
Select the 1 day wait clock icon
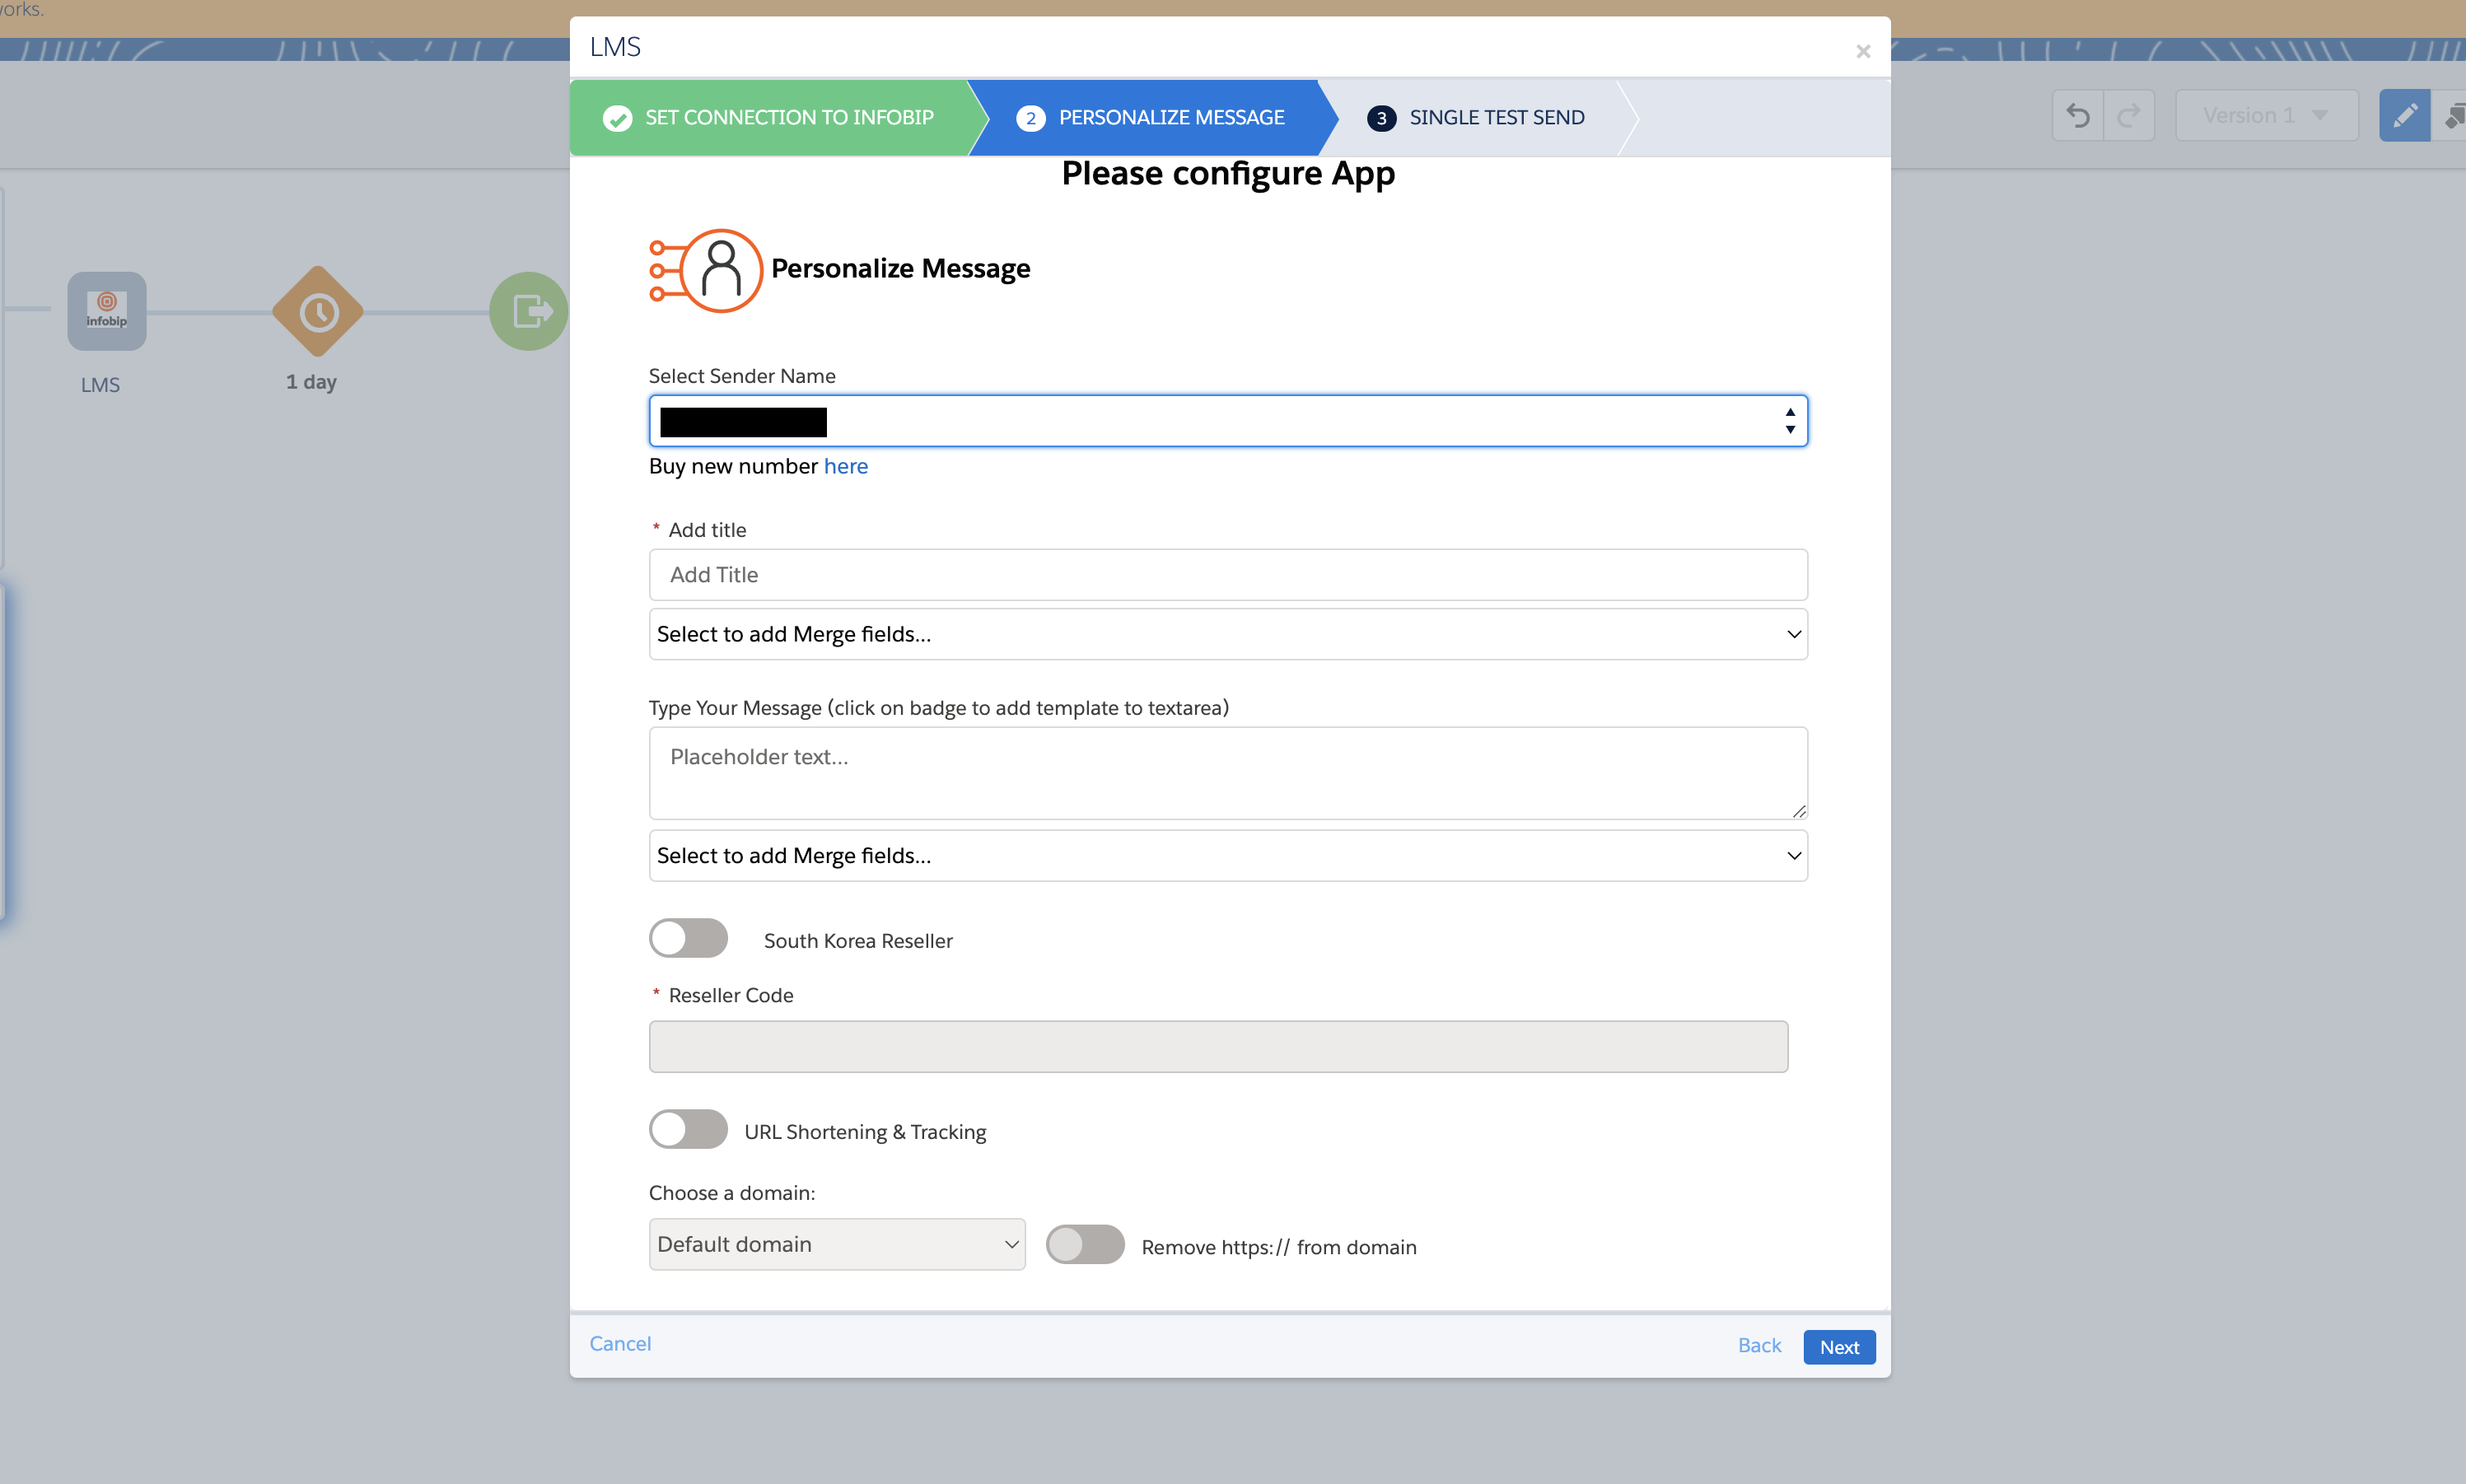tap(316, 311)
